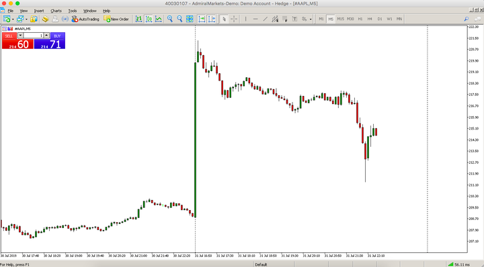Screen dimensions: 484x267
Task: Draw a trendline with the diagonal line tool
Action: (x=265, y=19)
